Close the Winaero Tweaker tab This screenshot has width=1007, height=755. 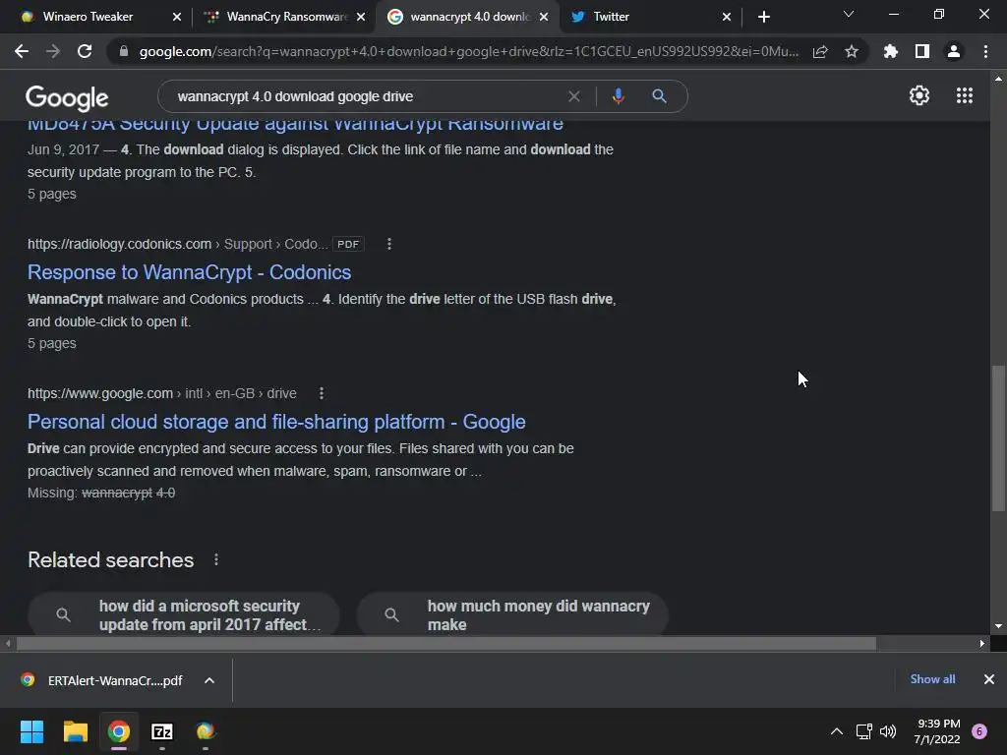(x=177, y=17)
